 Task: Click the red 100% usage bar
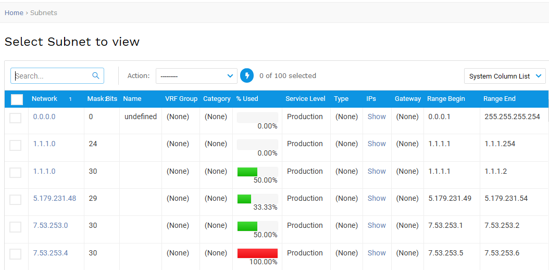click(257, 253)
